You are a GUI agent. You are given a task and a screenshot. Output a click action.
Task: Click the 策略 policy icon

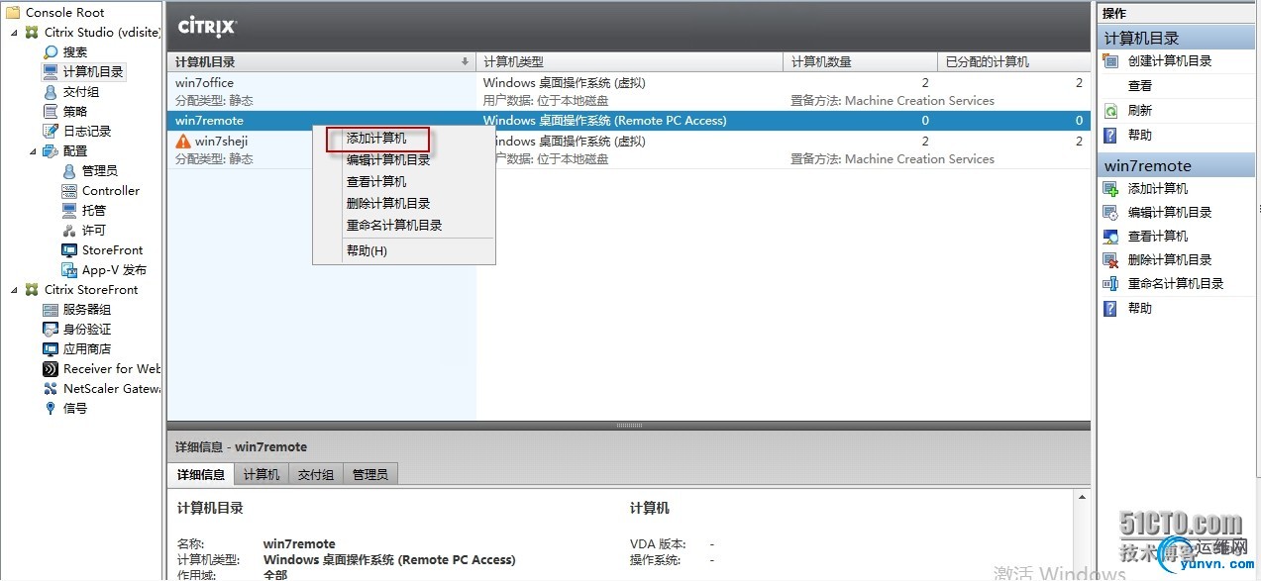[51, 111]
